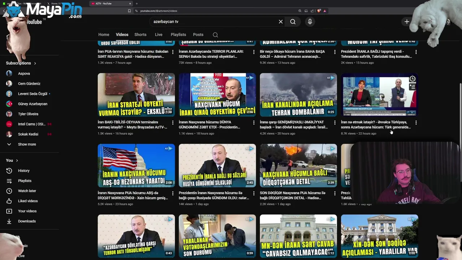Add the Türk generalda video to the queue via the icon

tap(412, 87)
